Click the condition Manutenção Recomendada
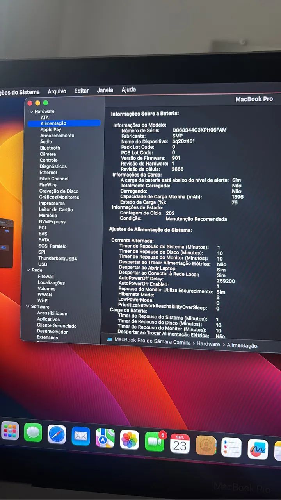Screen dimensions: 281x500 (196, 219)
